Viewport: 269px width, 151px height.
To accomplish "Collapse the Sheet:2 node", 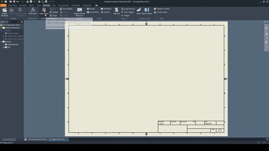I will pos(1,42).
